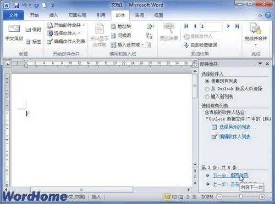Click the Save icon in quick access toolbar
The height and width of the screenshot is (204, 275).
pos(16,5)
